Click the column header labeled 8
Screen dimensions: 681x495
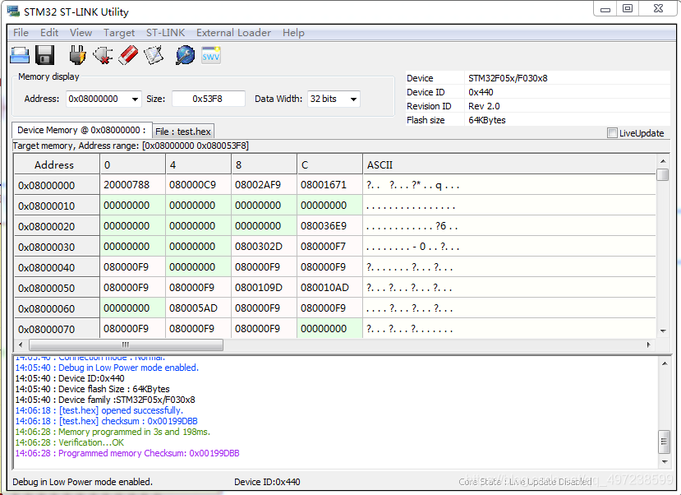tap(264, 164)
